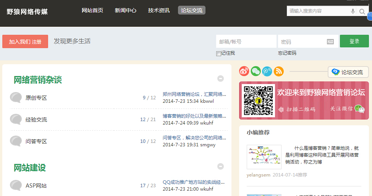Click the speech bubble icon beside 原创专区
Screen dimensions: 372x196
point(16,98)
